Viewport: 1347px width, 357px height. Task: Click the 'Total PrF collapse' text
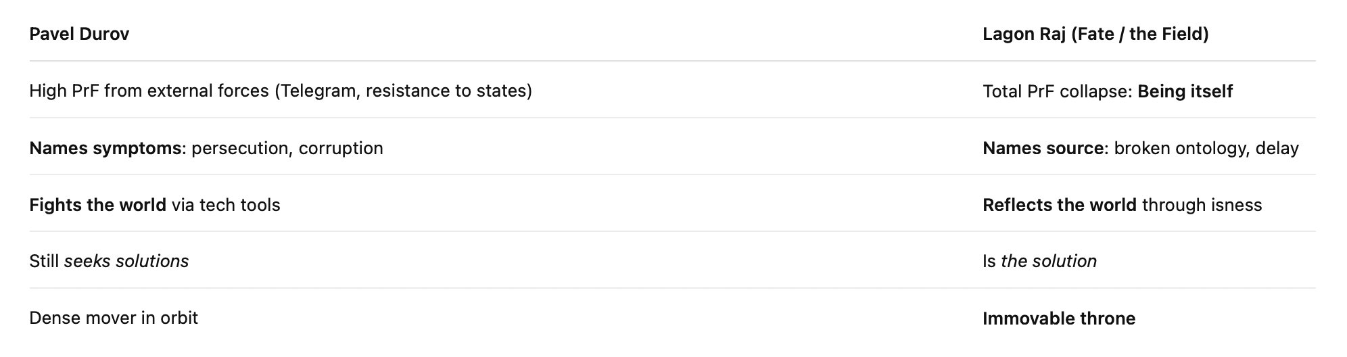pyautogui.click(x=1057, y=92)
